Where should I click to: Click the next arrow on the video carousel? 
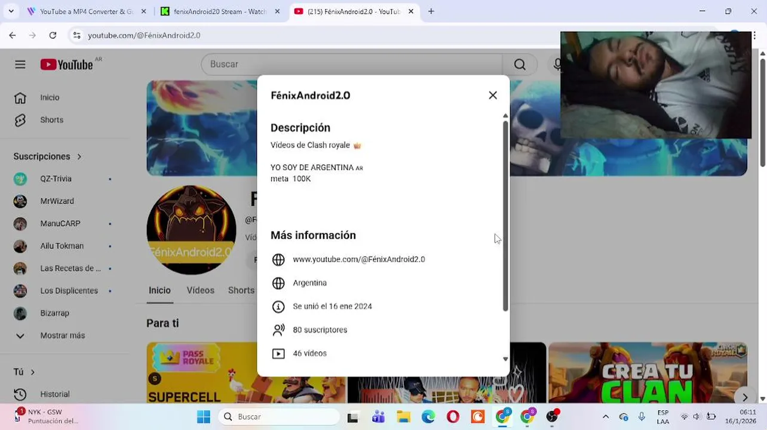[745, 397]
